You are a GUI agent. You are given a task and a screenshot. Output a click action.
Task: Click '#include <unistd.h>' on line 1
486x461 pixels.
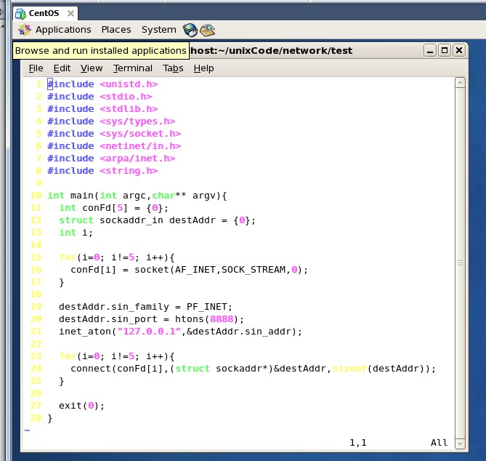point(102,84)
